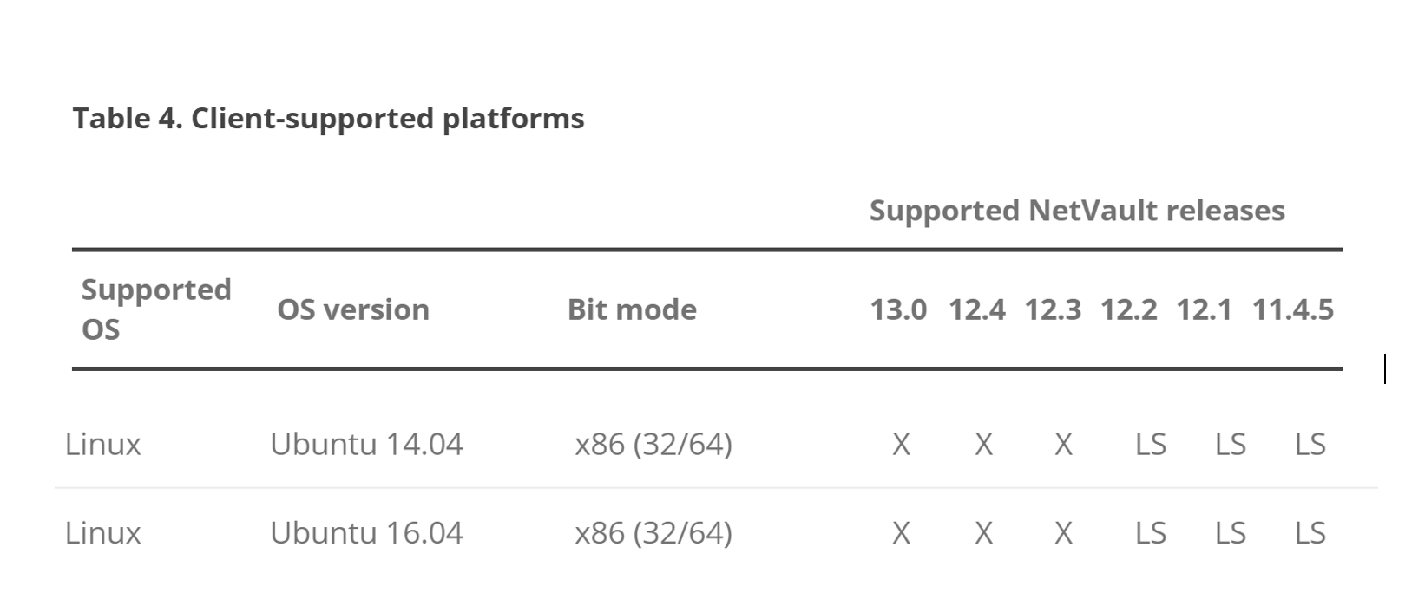Click the LS under 11.4.5 for Ubuntu 16.04
Image resolution: width=1425 pixels, height=612 pixels.
(1310, 533)
